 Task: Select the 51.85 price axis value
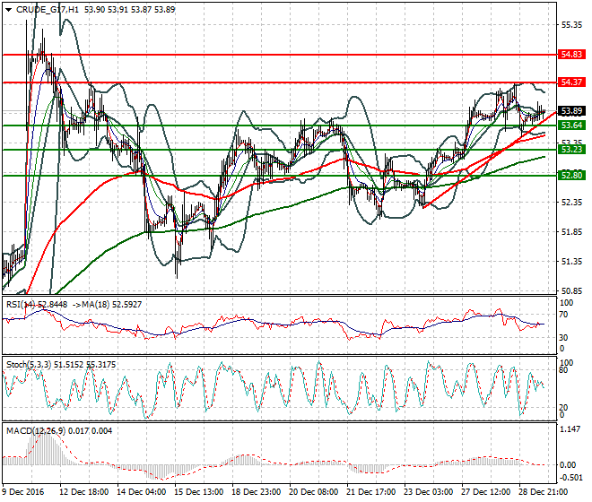pos(571,232)
